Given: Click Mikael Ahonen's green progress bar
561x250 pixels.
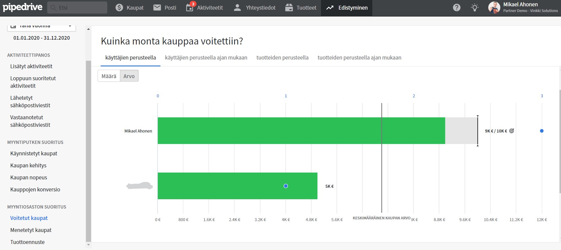Looking at the screenshot, I should coord(301,131).
